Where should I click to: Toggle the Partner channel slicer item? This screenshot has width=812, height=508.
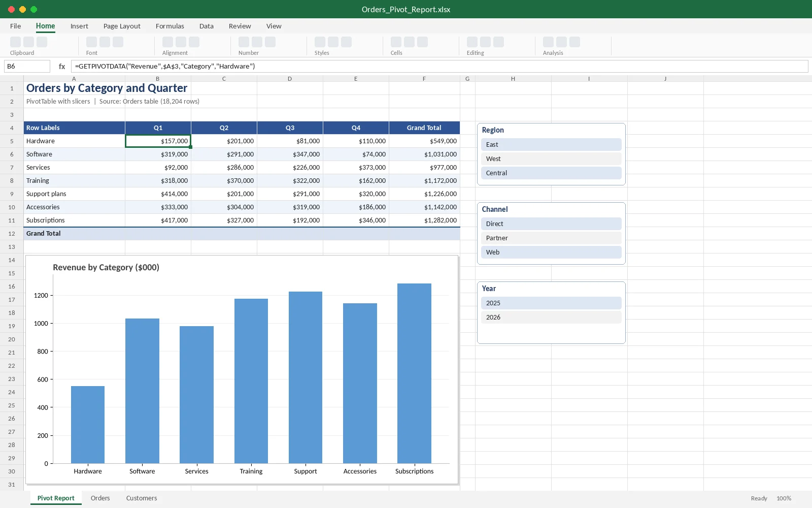551,238
